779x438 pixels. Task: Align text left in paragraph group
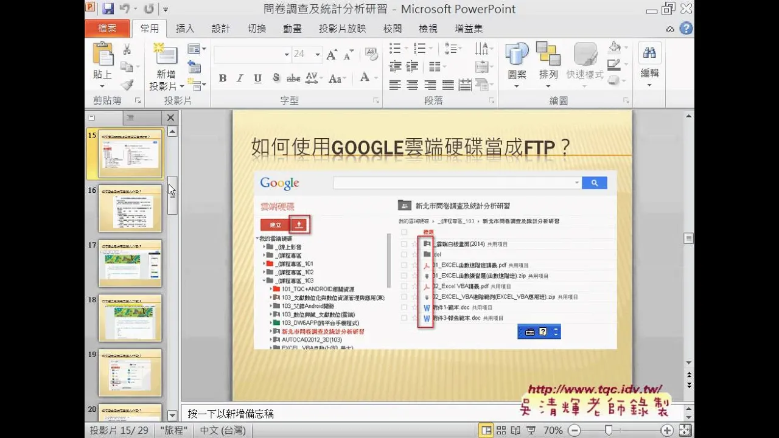click(395, 85)
